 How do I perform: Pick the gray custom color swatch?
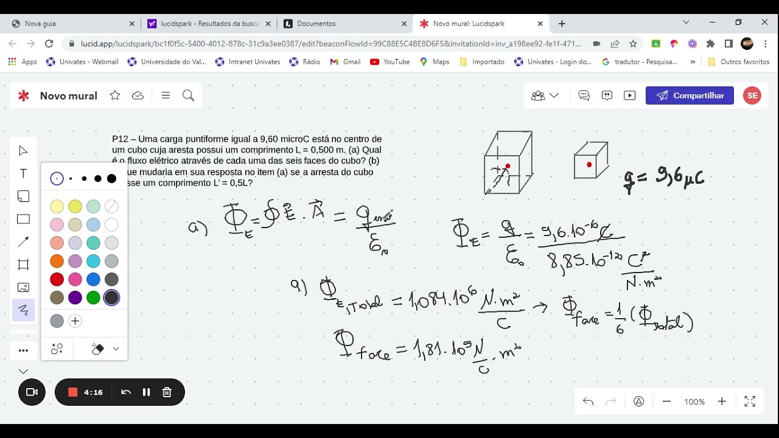click(57, 321)
